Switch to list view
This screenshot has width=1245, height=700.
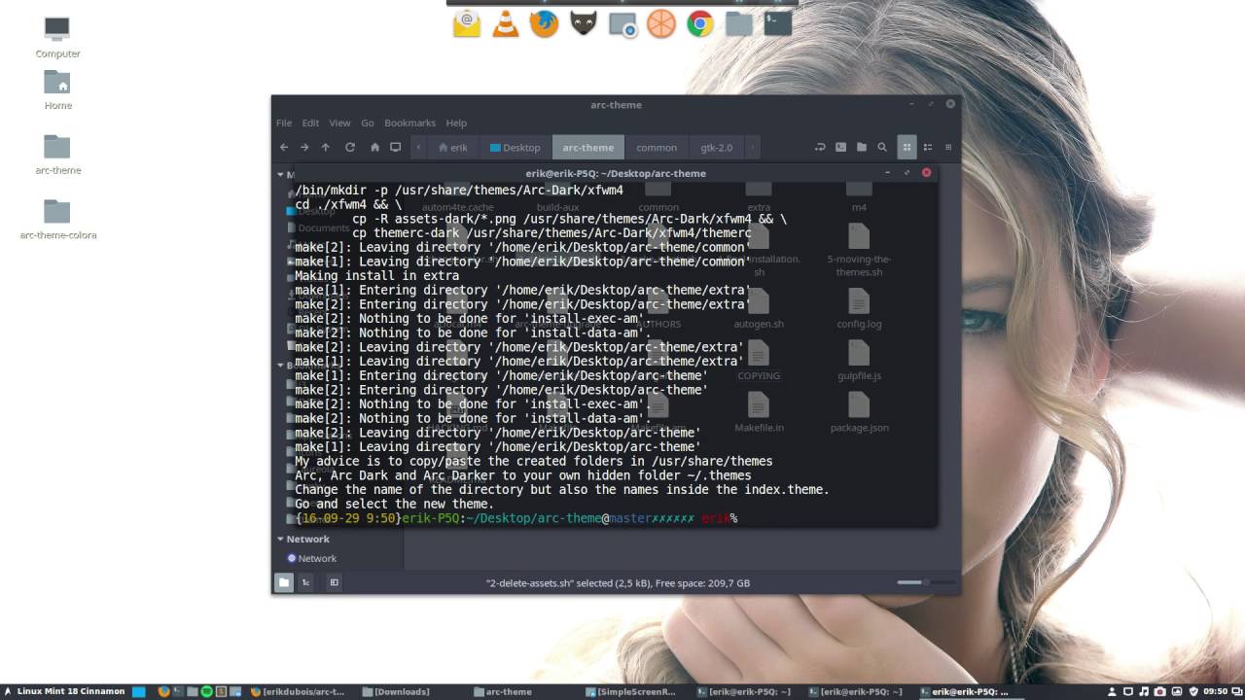point(928,148)
